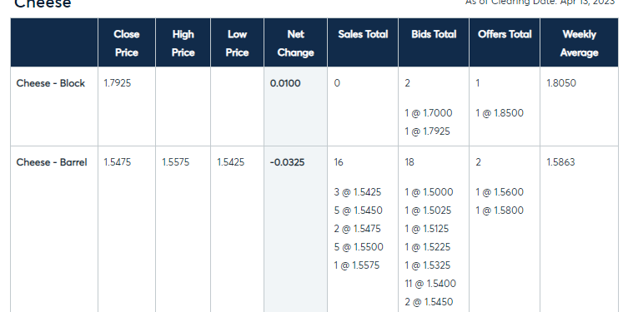Select the Cheese - Block row label
The height and width of the screenshot is (312, 623).
click(51, 83)
